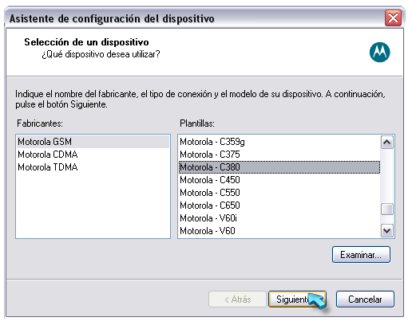408x321 pixels.
Task: Select Motorola CDMA manufacturer
Action: [93, 155]
